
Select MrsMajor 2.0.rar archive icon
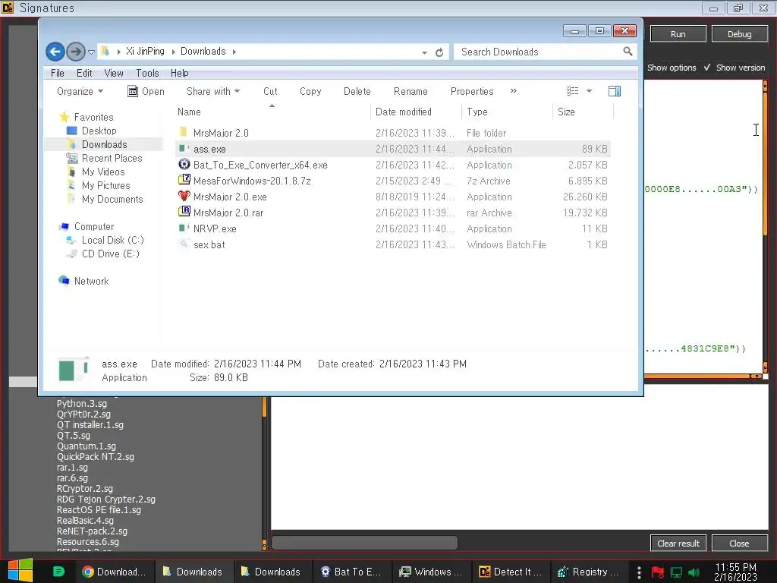pyautogui.click(x=184, y=212)
